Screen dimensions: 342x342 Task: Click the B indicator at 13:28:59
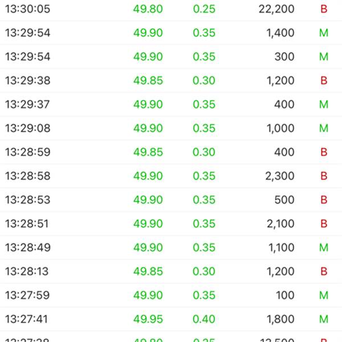click(324, 152)
